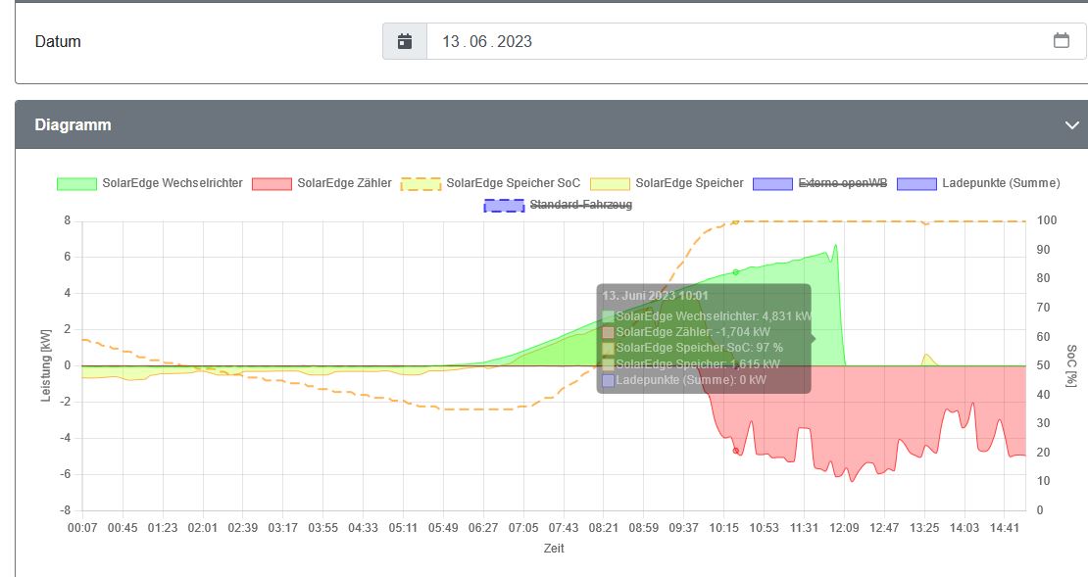Screen dimensions: 1088x577
Task: Click the Diagramm panel header title
Action: point(73,125)
